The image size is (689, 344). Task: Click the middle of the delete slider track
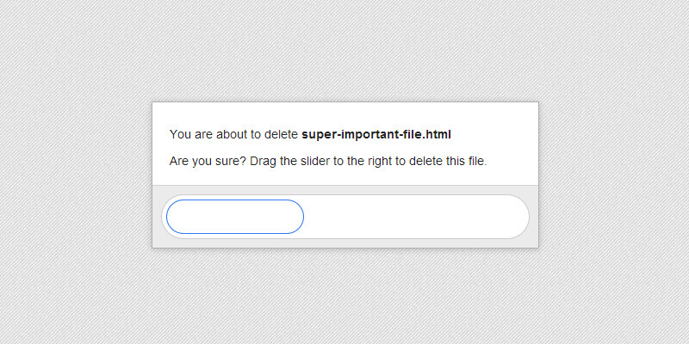pyautogui.click(x=345, y=217)
